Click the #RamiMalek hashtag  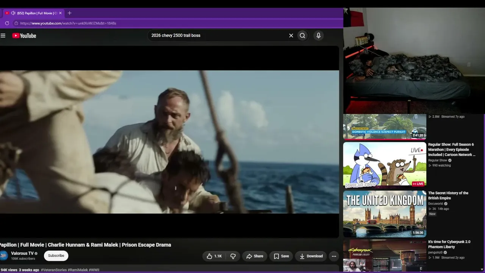(x=78, y=270)
